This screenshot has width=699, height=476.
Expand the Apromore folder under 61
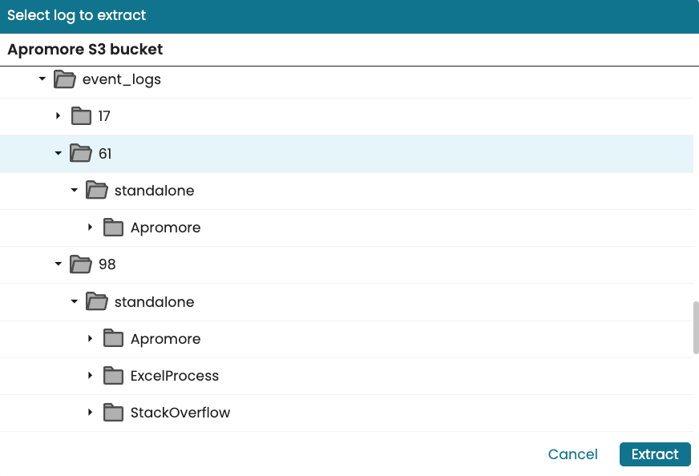tap(90, 228)
